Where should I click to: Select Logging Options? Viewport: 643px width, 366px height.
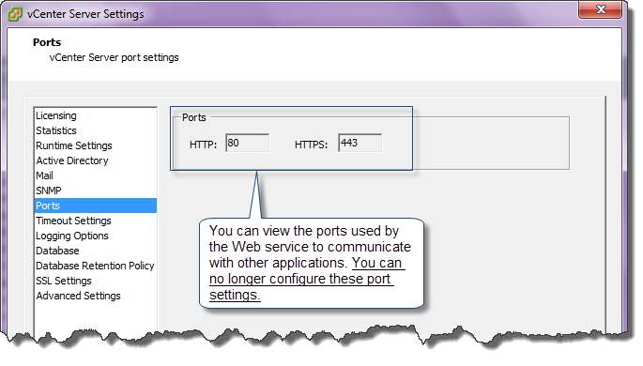(96, 236)
